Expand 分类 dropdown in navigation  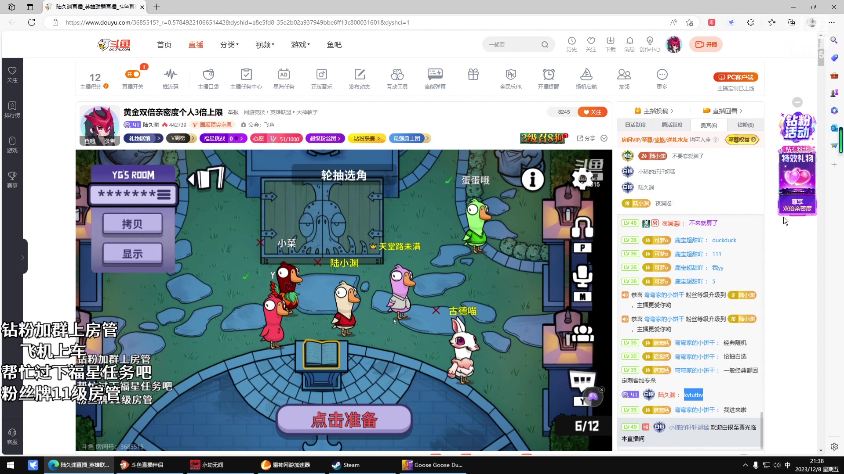click(x=229, y=45)
